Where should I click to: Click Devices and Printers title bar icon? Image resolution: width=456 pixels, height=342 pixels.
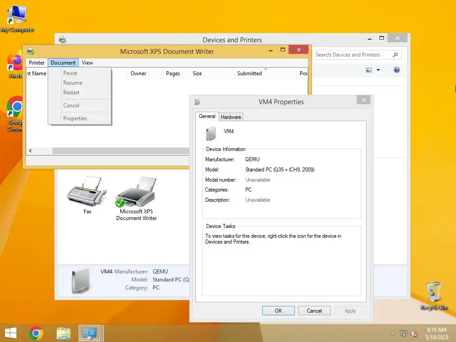coord(62,40)
